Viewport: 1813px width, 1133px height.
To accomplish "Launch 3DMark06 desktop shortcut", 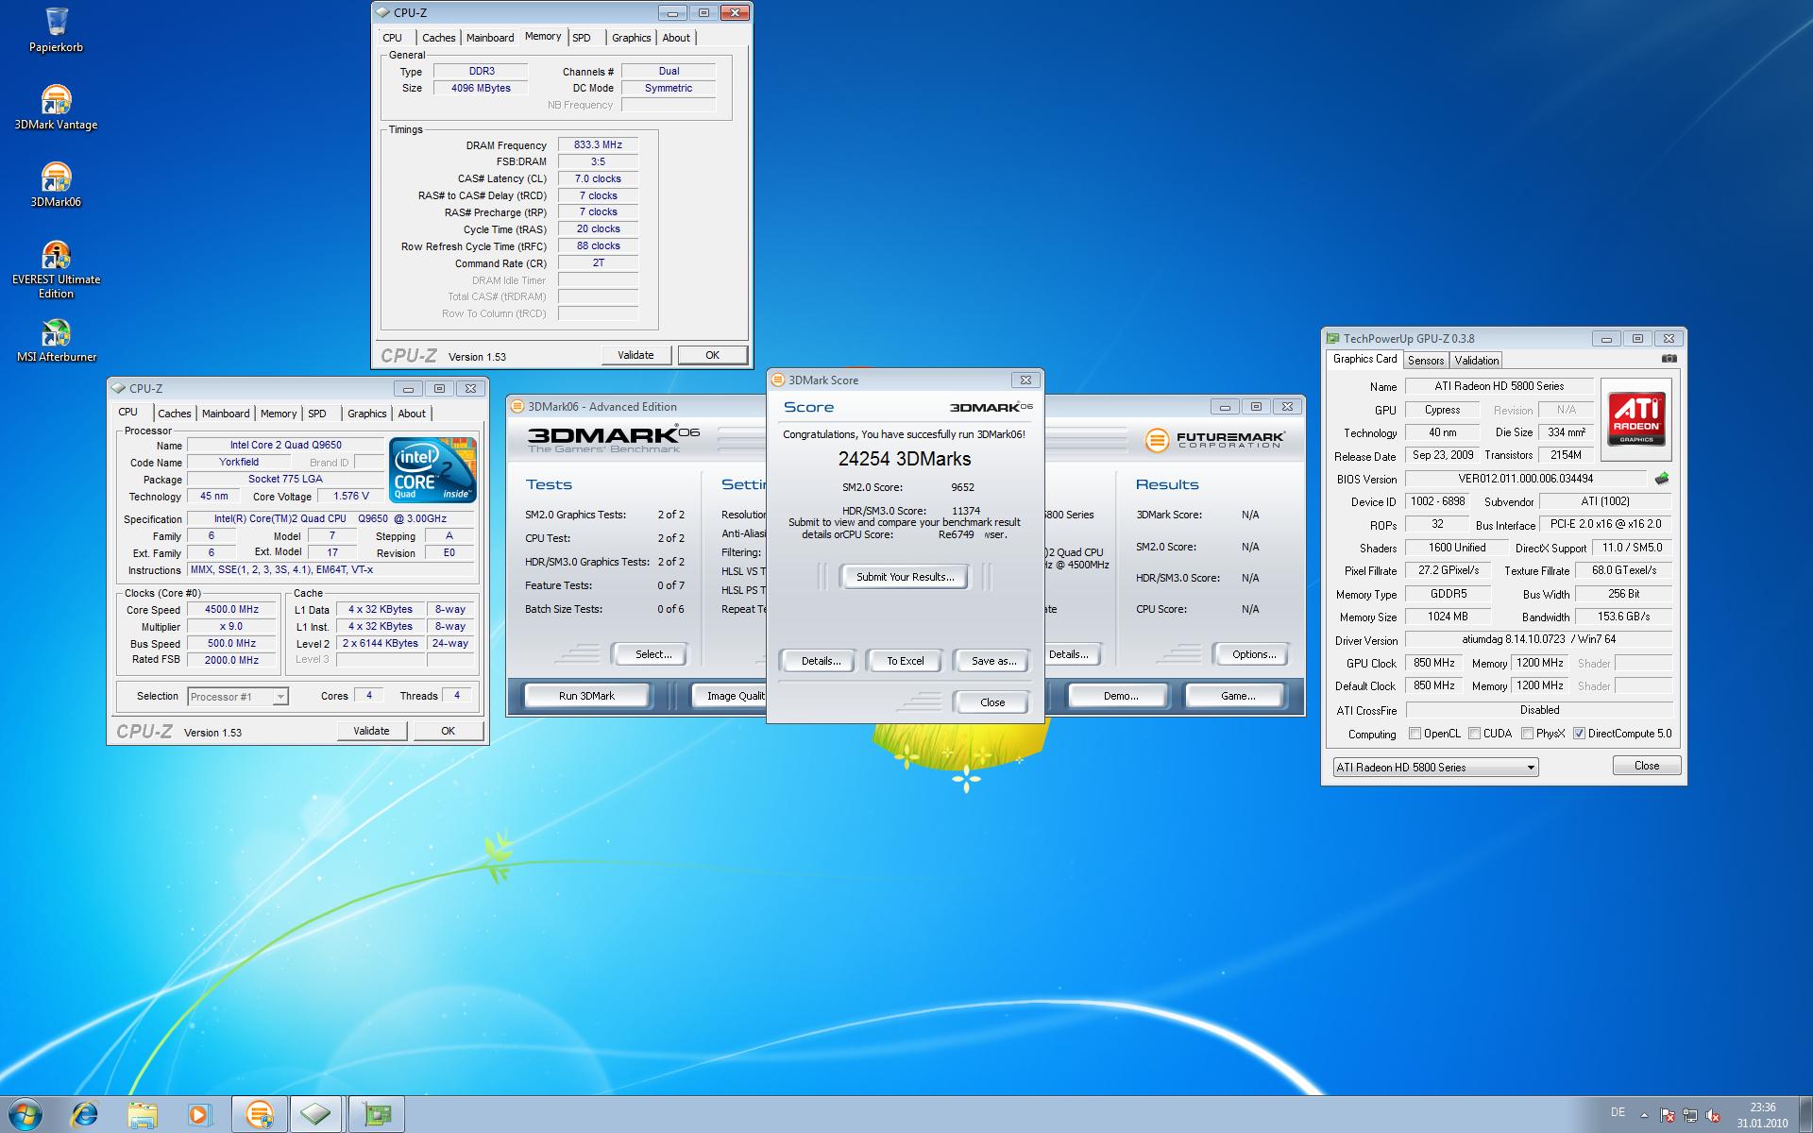I will 56,184.
